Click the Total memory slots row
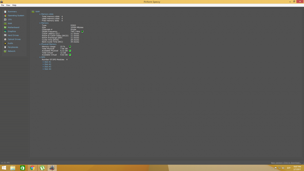 coord(52,16)
